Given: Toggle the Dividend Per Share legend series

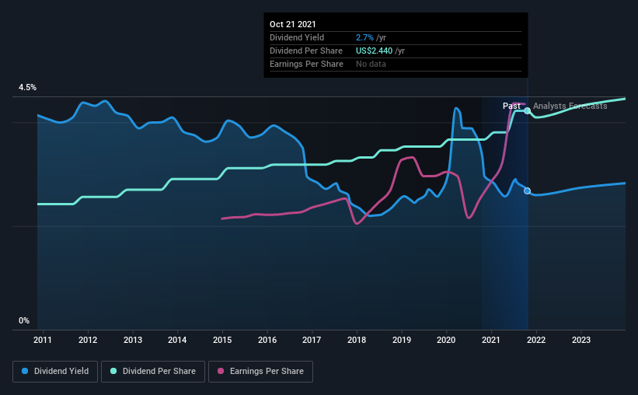Looking at the screenshot, I should (x=153, y=372).
